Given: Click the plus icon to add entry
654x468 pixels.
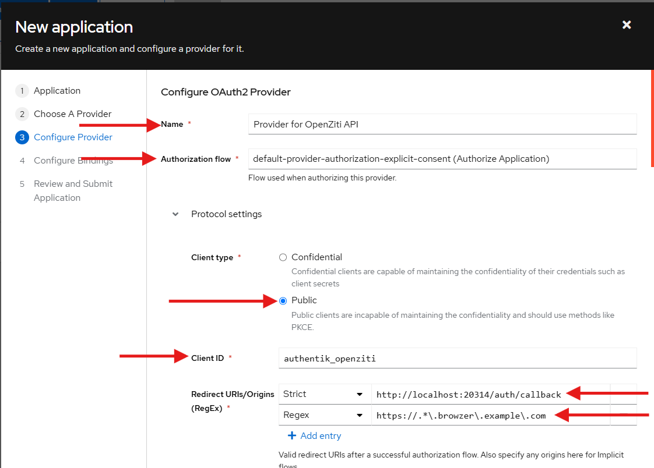Looking at the screenshot, I should click(292, 436).
